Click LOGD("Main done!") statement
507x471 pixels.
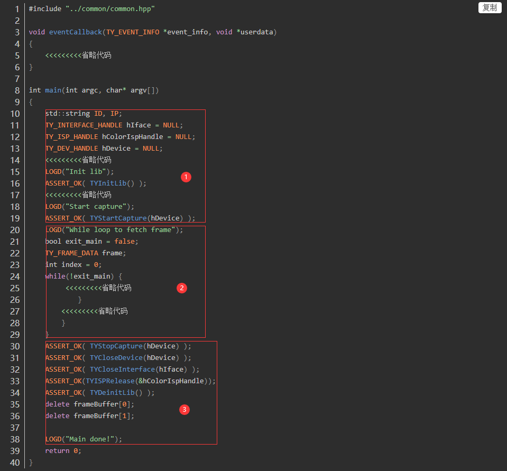click(84, 439)
